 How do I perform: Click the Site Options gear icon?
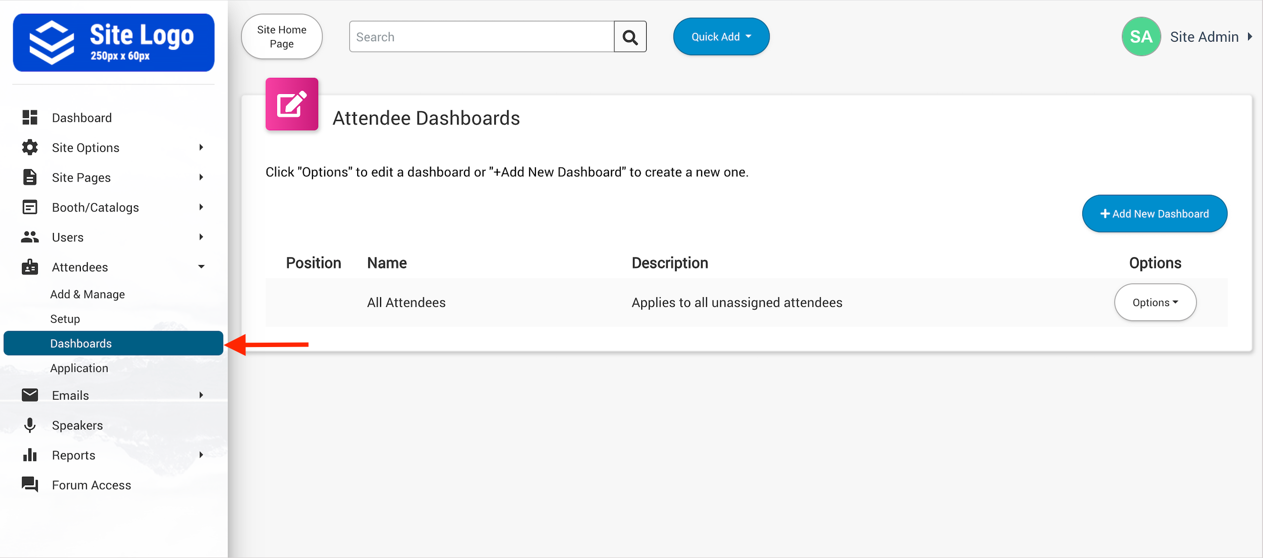coord(29,147)
